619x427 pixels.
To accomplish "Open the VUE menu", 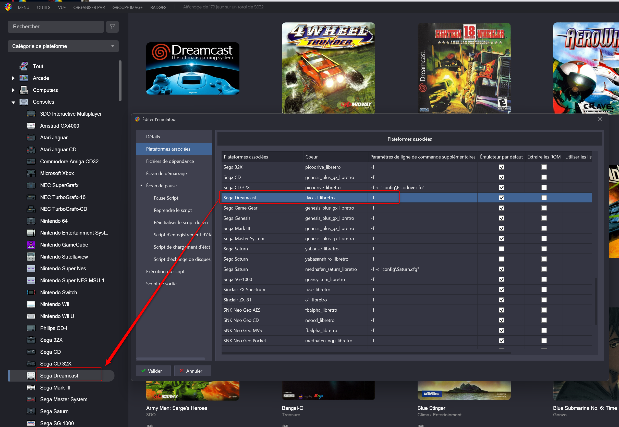I will [x=62, y=7].
